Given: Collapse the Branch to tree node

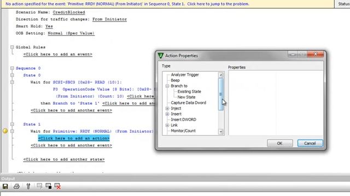Looking at the screenshot, I should click(167, 86).
